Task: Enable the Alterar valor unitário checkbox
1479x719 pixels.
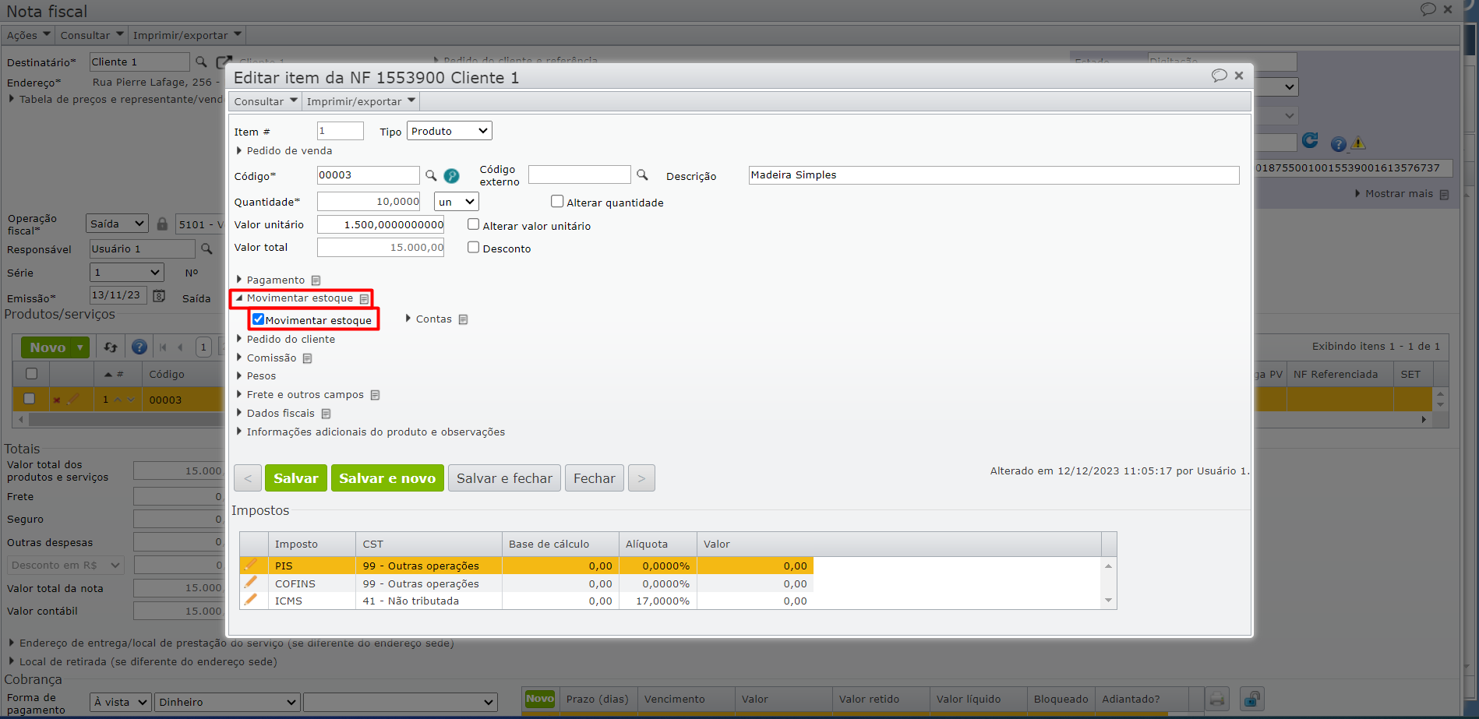Action: click(x=473, y=224)
